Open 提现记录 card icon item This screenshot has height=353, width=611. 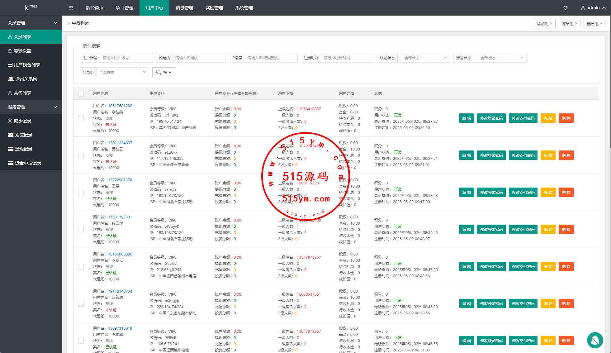[x=23, y=149]
